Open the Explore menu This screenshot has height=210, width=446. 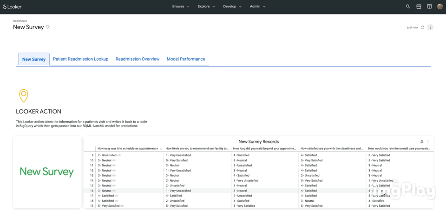(x=206, y=6)
